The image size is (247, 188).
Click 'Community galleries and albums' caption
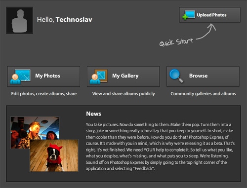[x=203, y=94]
